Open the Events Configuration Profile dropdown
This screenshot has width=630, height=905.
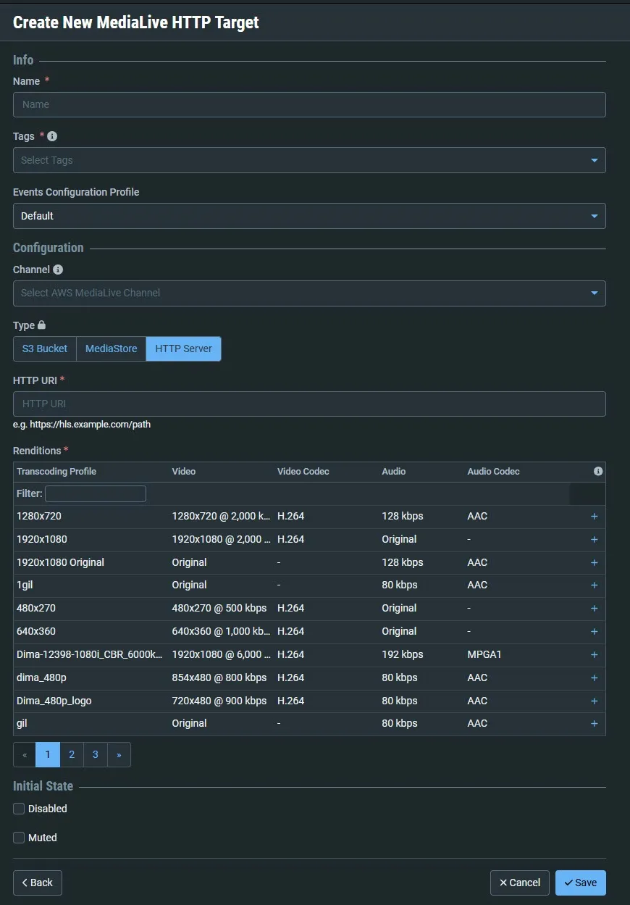[x=309, y=216]
